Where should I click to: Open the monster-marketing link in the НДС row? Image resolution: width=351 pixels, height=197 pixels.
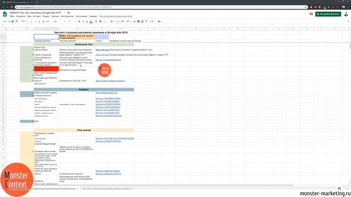coord(110,81)
